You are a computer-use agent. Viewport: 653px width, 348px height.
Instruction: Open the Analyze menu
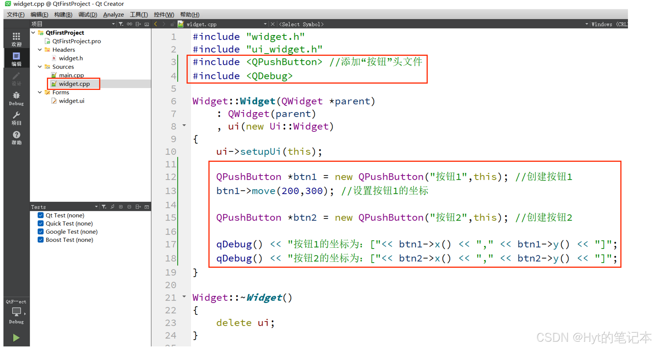pyautogui.click(x=113, y=15)
